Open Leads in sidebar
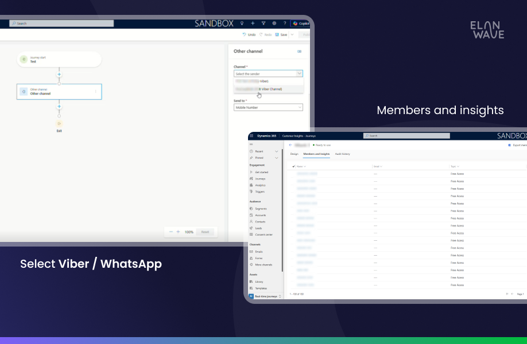 pos(258,228)
